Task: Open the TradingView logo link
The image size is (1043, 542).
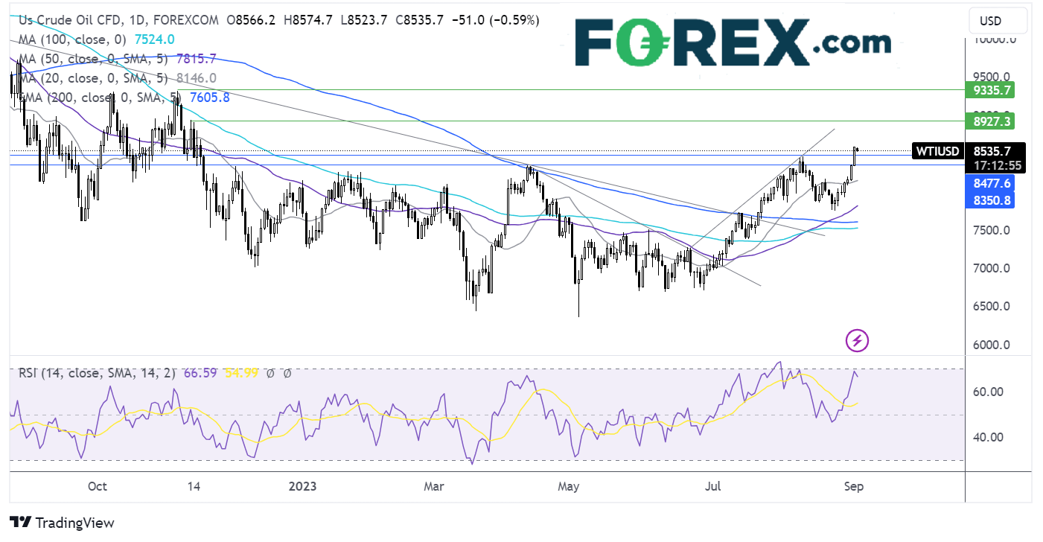Action: pyautogui.click(x=62, y=523)
